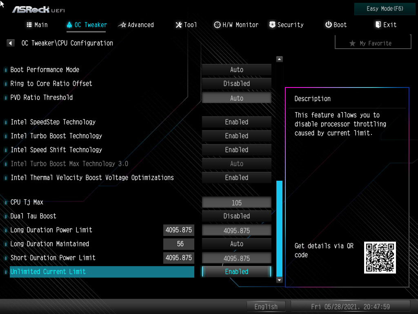Switch to Easy Mode
The height and width of the screenshot is (314, 418).
coord(384,9)
